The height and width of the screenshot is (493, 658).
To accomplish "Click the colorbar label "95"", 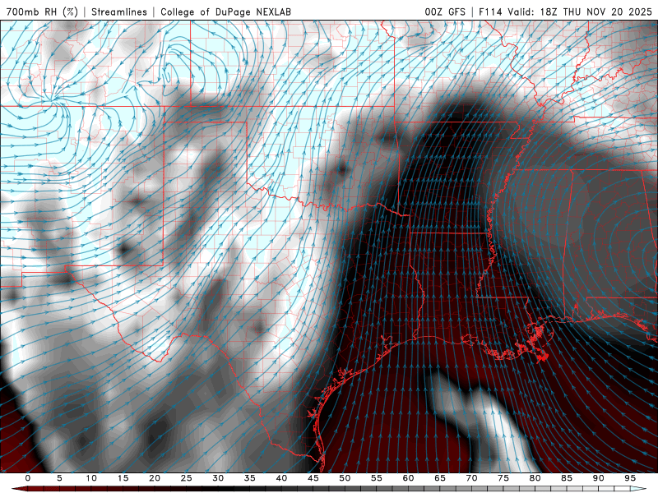I will [x=630, y=478].
